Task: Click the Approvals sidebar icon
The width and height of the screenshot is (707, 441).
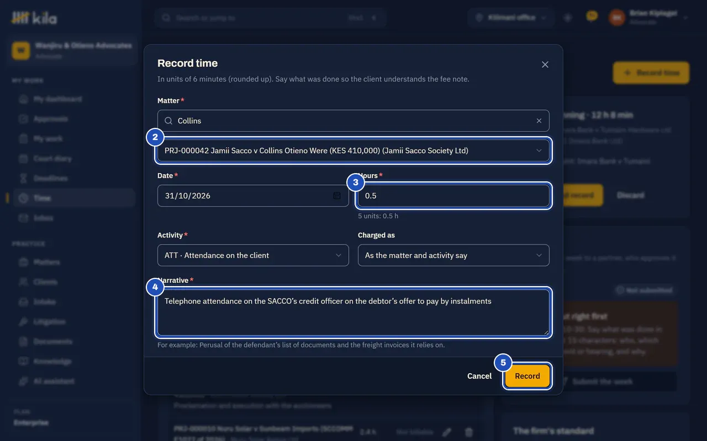Action: [23, 119]
